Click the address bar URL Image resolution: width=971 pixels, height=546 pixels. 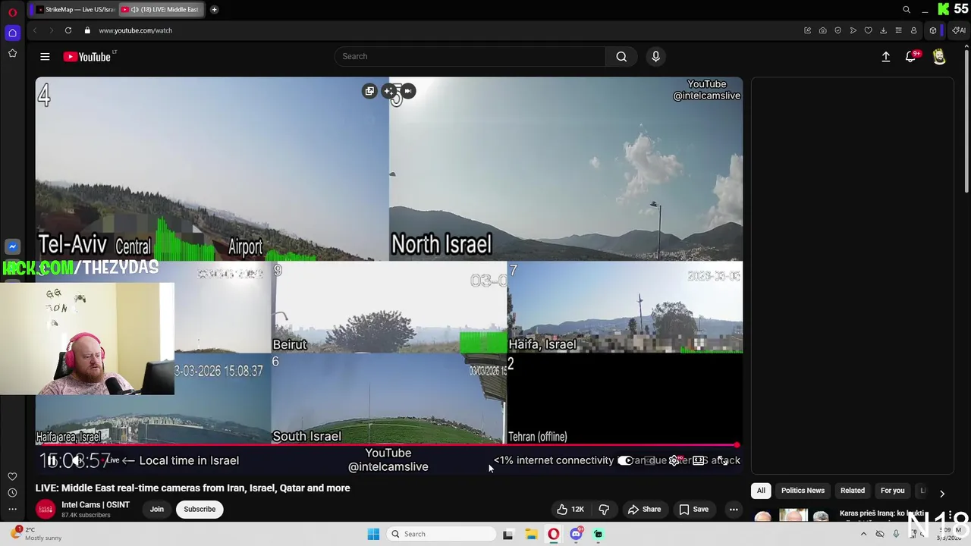(135, 30)
